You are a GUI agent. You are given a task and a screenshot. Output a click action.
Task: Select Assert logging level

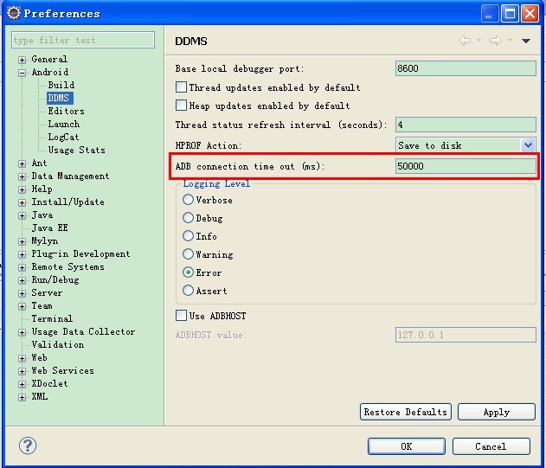tap(188, 291)
